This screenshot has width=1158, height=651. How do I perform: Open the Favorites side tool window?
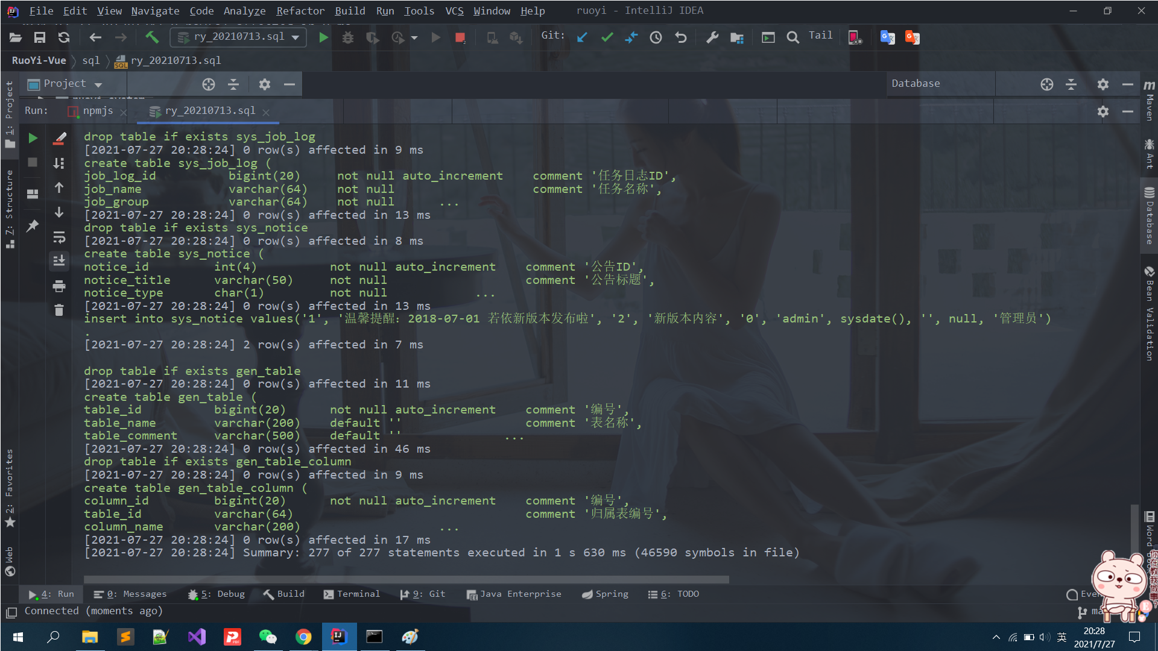tap(10, 488)
